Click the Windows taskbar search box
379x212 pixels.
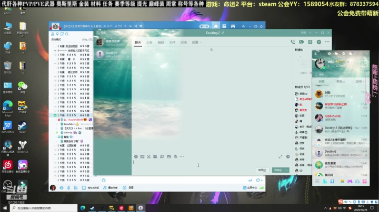coord(44,208)
